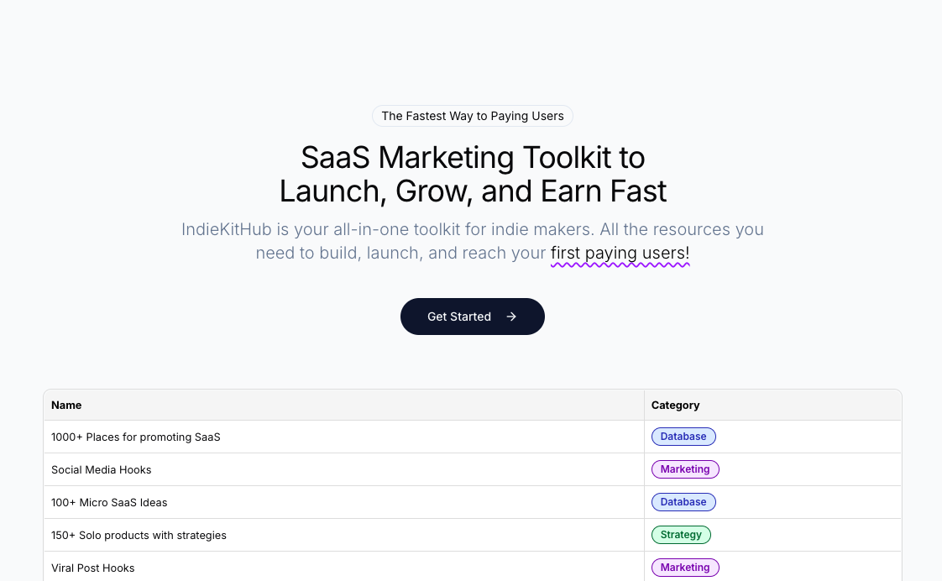
Task: Click the Strategy badge in the table
Action: pos(681,535)
